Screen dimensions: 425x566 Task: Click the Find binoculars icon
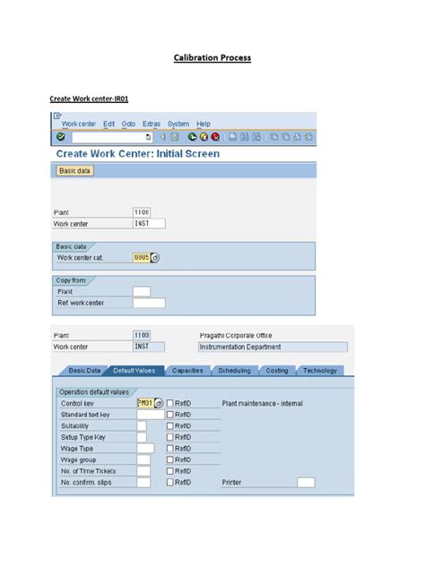[x=245, y=137]
